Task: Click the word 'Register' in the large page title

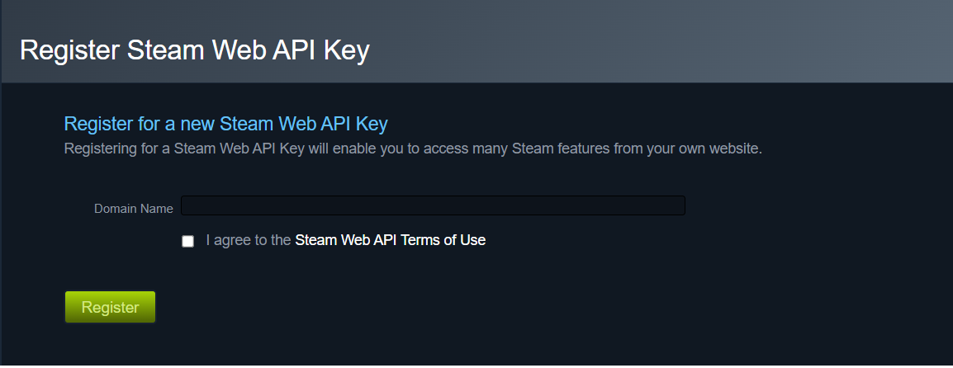Action: (69, 50)
